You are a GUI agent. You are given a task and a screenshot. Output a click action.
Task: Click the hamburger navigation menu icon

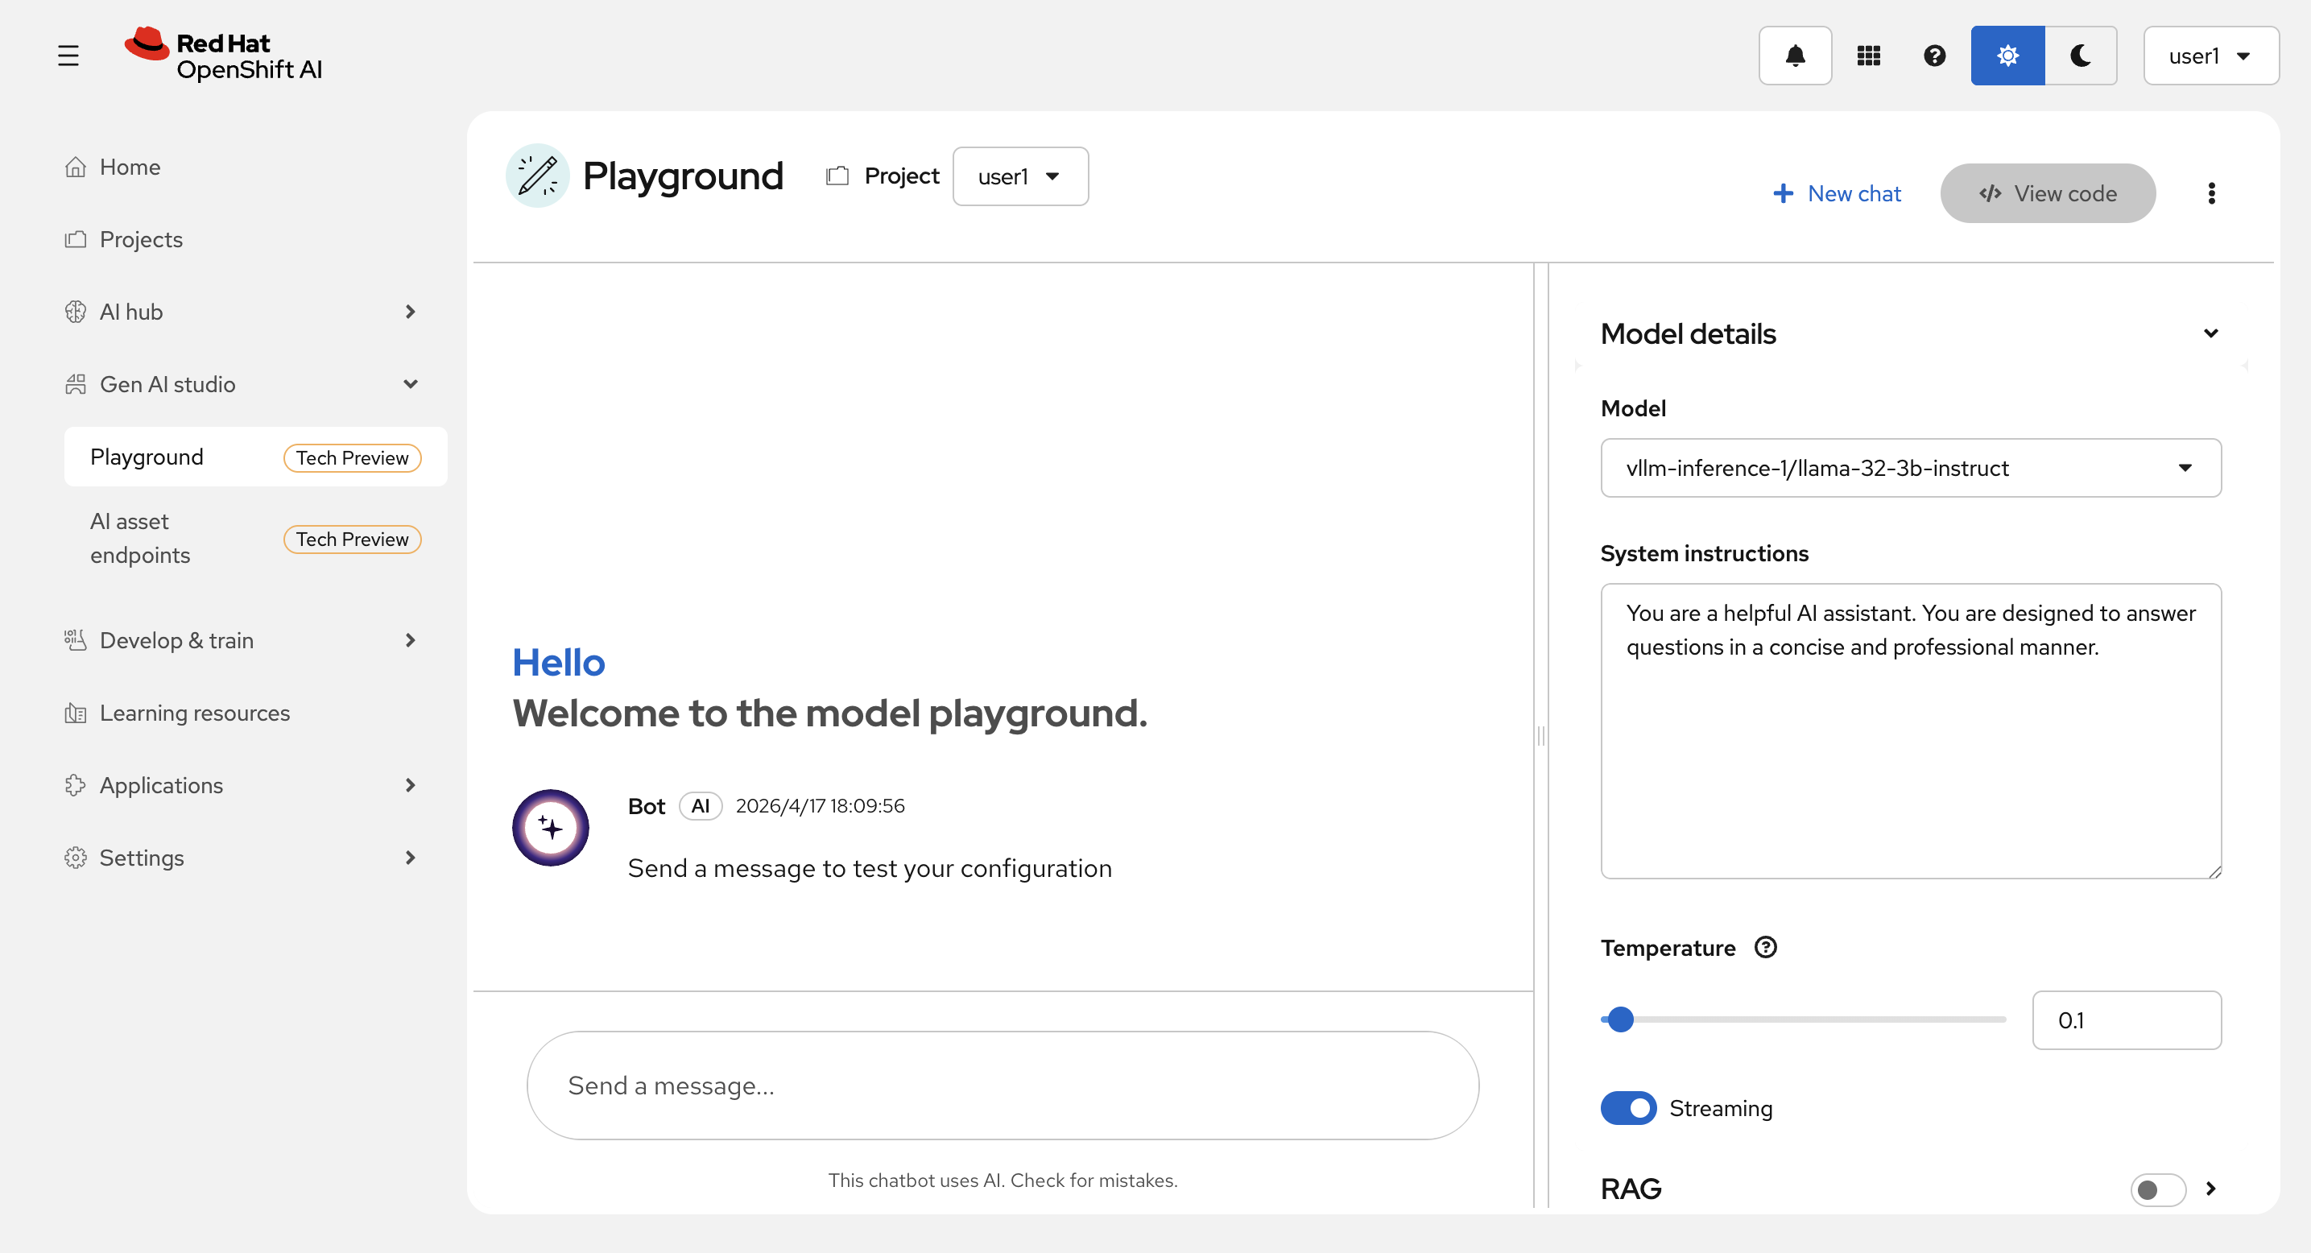(68, 56)
